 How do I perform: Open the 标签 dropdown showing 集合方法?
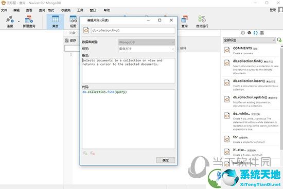147,49
